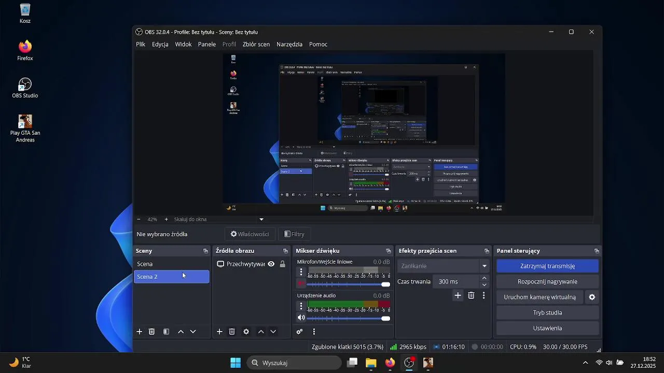Viewport: 664px width, 373px height.
Task: Open the Zbiór scen menu
Action: click(256, 45)
